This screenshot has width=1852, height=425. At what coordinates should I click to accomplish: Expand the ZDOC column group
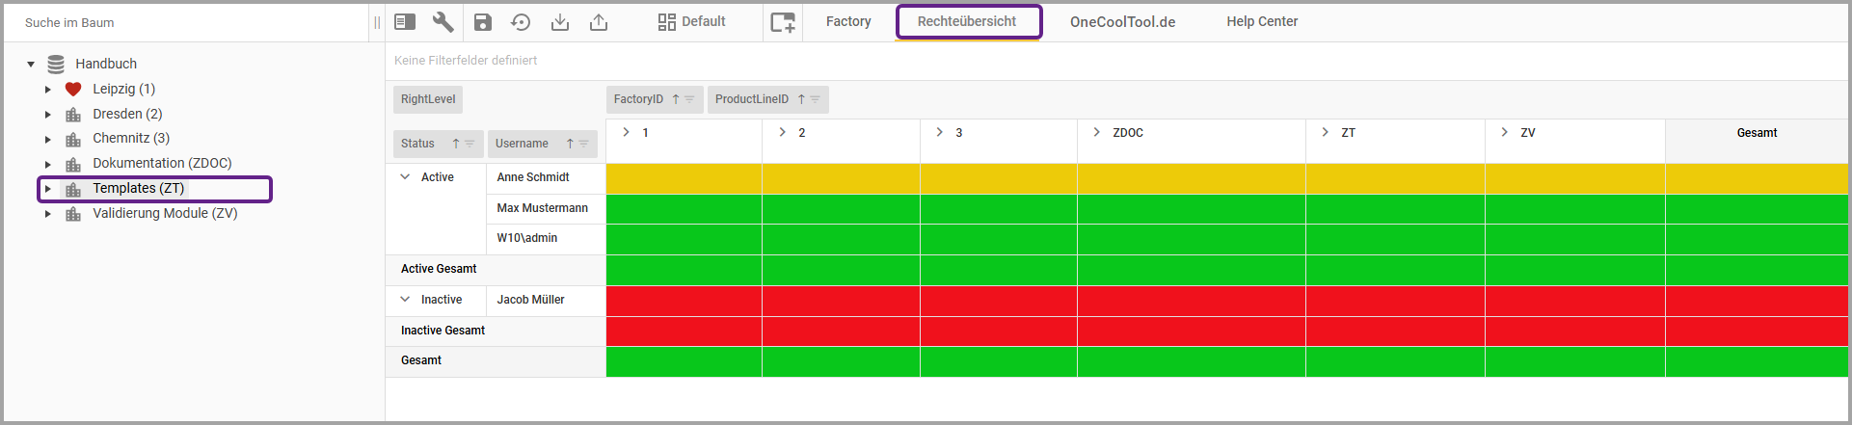1096,132
